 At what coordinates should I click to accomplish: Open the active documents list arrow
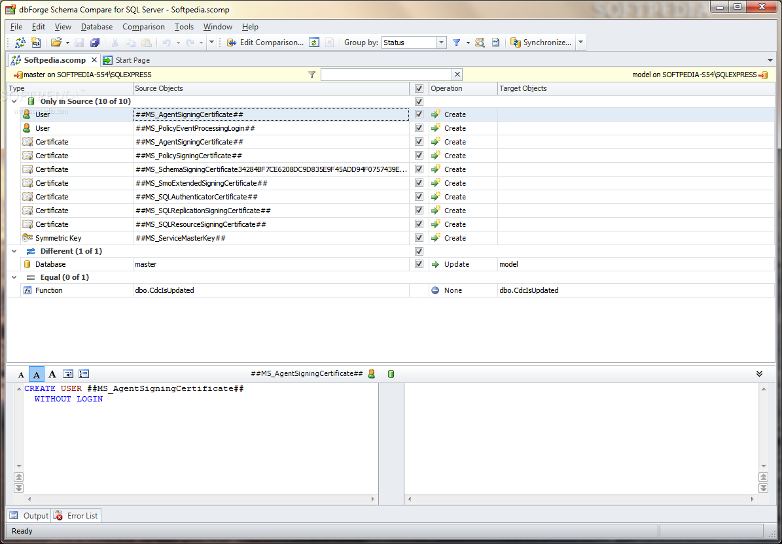click(x=771, y=60)
